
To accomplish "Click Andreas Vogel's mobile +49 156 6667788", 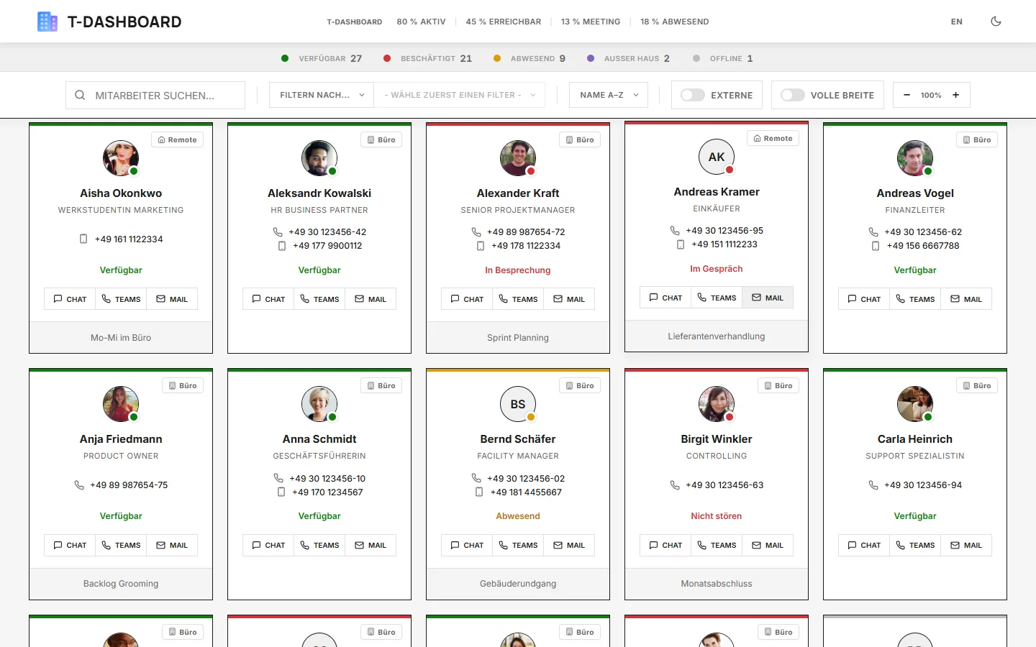I will pyautogui.click(x=923, y=246).
